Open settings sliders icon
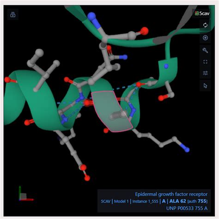 pos(205,73)
